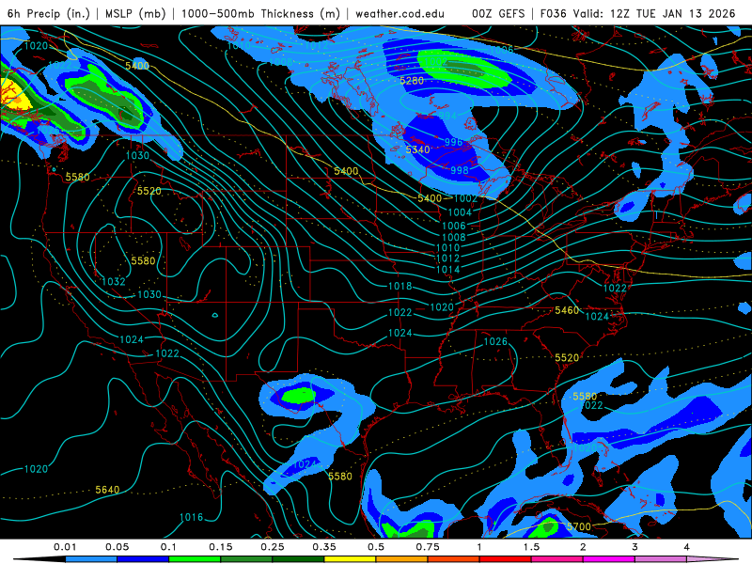752x564 pixels.
Task: Click the 1018 isobar label
Action: pos(400,287)
